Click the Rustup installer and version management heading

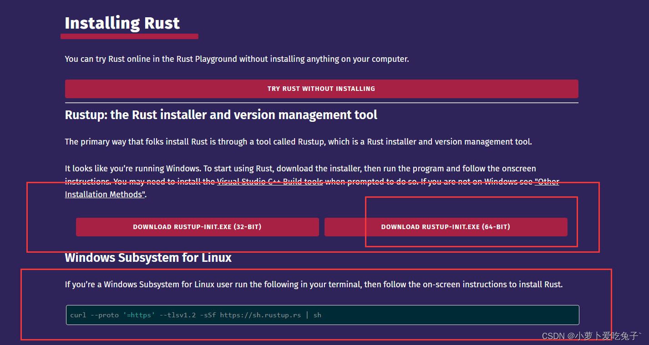coord(221,115)
